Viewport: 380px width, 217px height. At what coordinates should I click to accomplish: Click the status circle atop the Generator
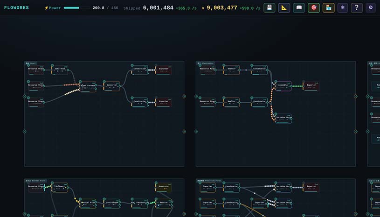coord(156,183)
